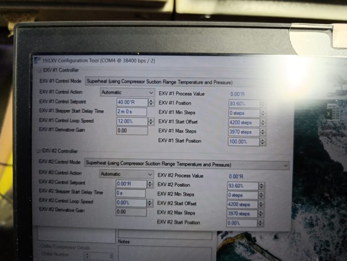Click EXV #1 Min Steps field
Viewport: 347px width, 261px height.
pos(244,113)
